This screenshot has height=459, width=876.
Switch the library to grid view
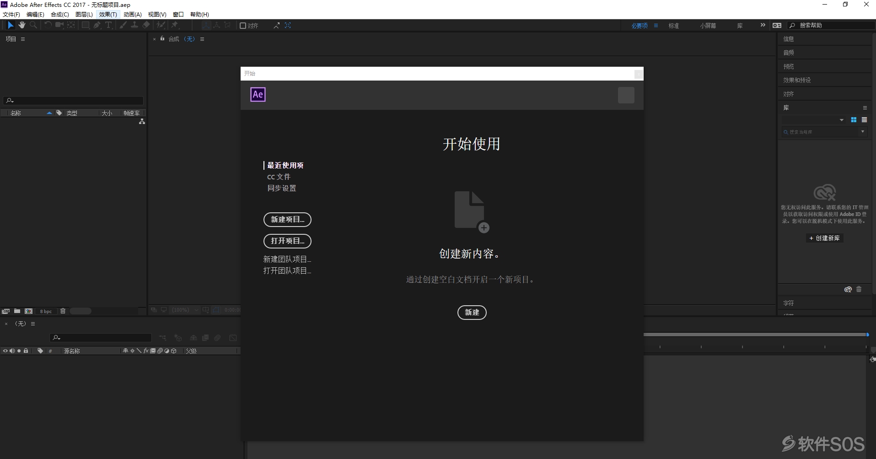854,120
